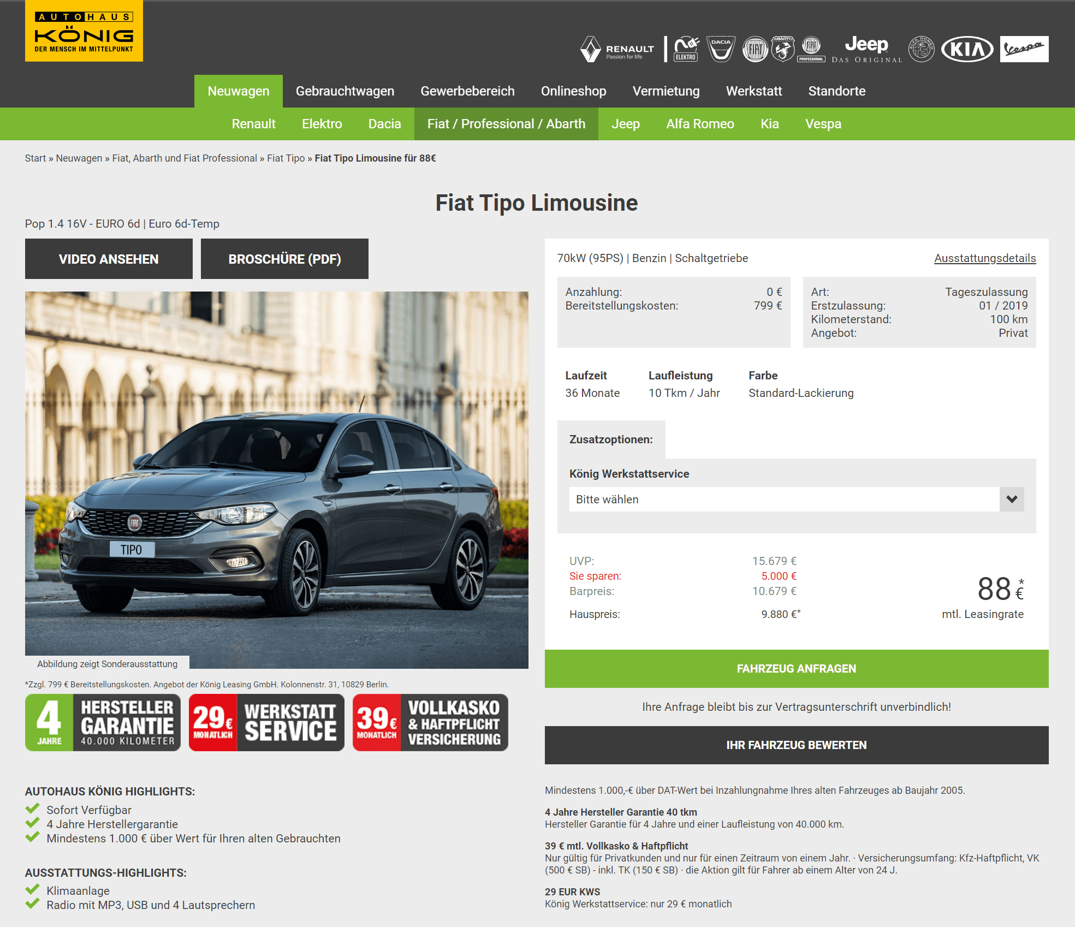Select Elektro in green submenu

point(322,124)
